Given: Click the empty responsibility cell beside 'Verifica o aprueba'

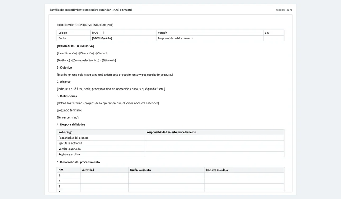Looking at the screenshot, I should [x=215, y=149].
